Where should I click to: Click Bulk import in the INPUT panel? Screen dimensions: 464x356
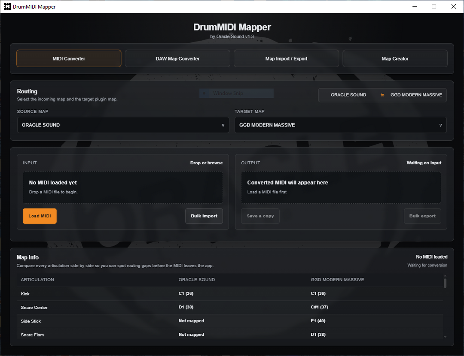[204, 216]
